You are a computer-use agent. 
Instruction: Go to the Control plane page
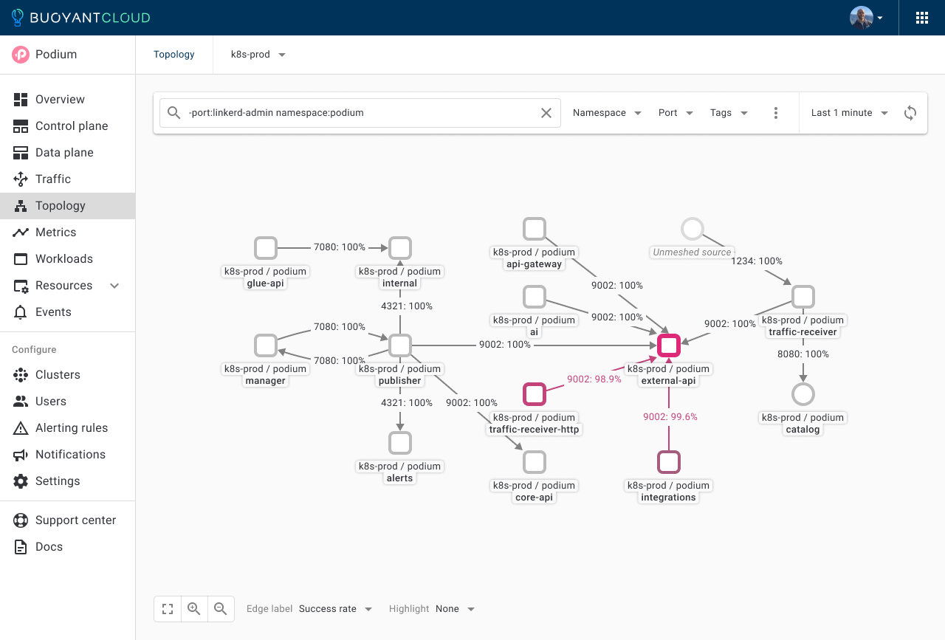click(x=71, y=126)
